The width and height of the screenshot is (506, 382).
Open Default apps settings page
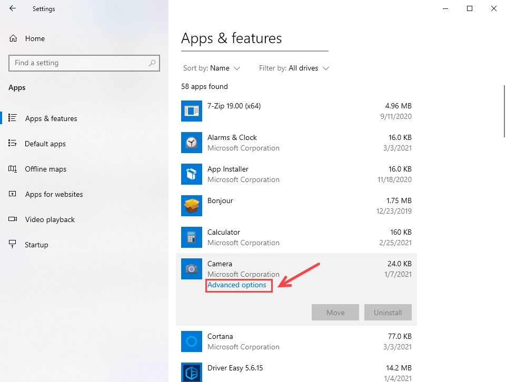tap(45, 144)
